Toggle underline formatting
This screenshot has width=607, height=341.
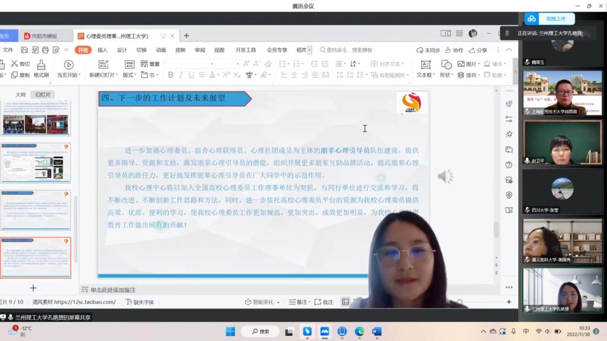coord(191,75)
